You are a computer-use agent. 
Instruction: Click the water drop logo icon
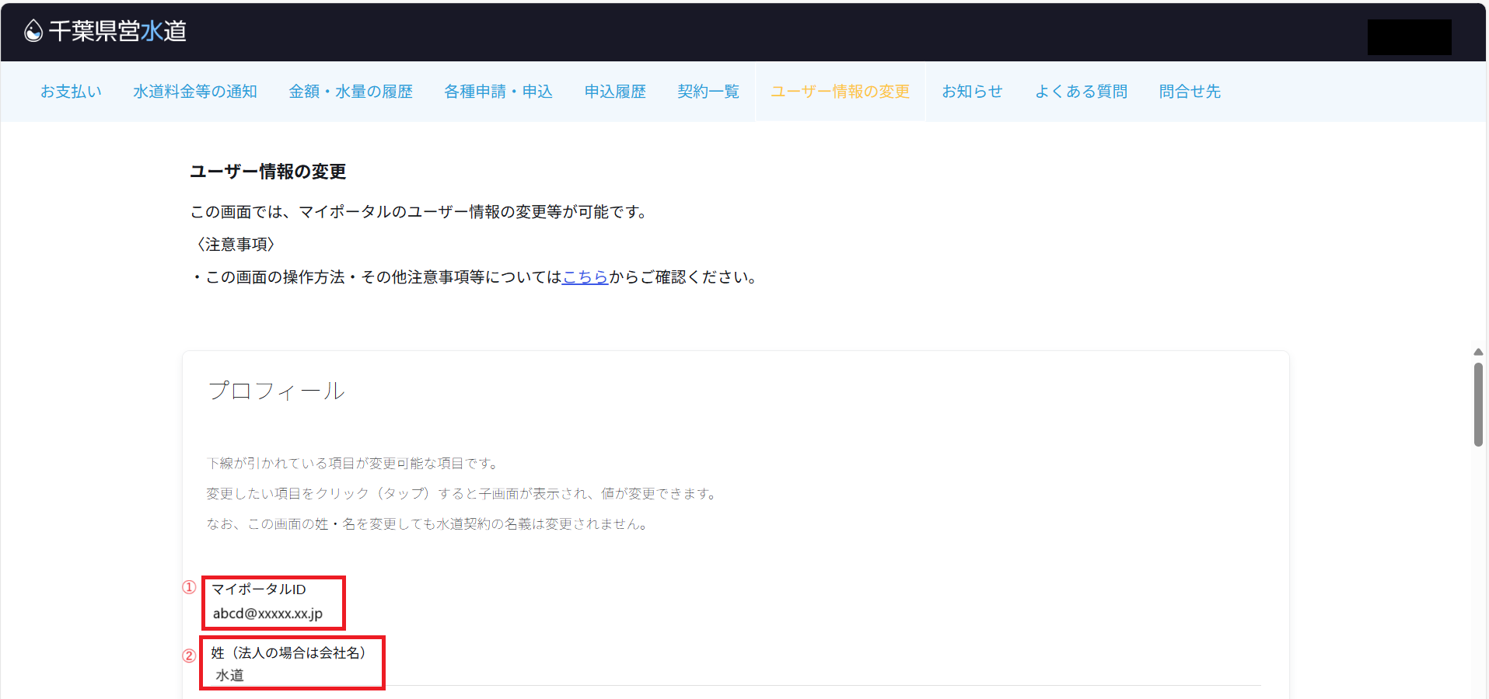(x=33, y=31)
